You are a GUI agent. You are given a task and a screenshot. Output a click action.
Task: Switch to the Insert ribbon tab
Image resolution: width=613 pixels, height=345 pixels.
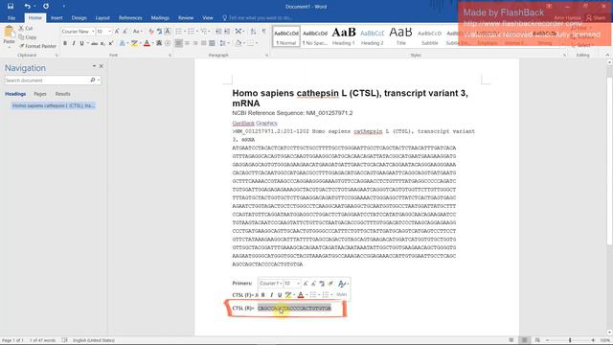pos(57,18)
